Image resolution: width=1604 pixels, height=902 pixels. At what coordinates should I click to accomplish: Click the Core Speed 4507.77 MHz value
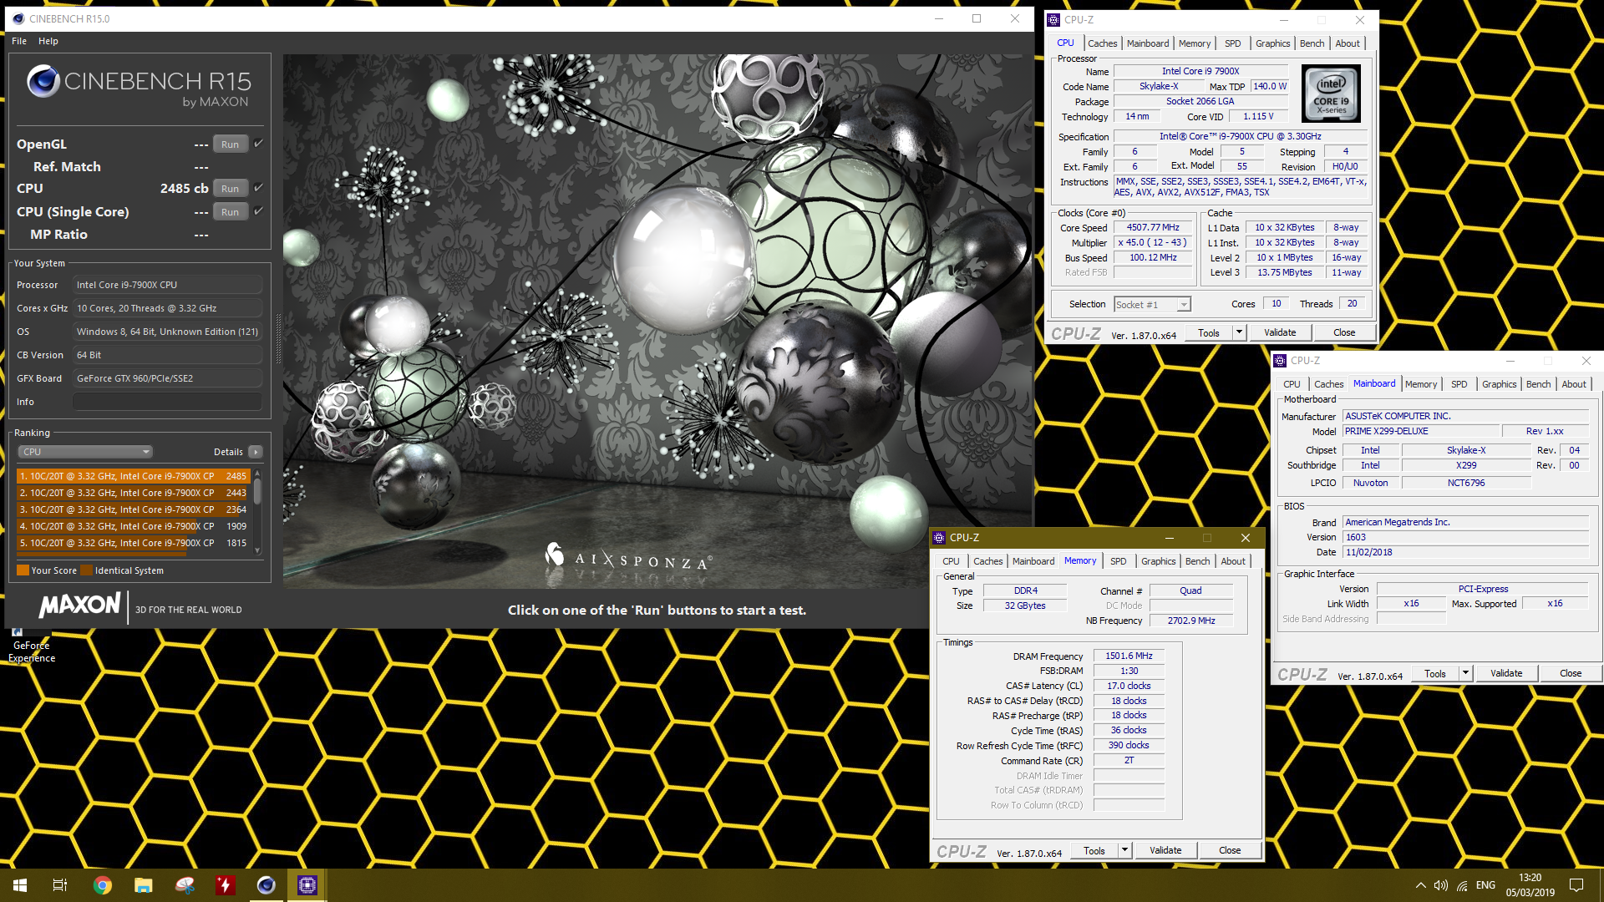pos(1153,227)
